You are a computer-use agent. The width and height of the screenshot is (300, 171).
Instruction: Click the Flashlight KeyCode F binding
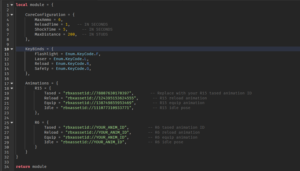click(x=82, y=54)
